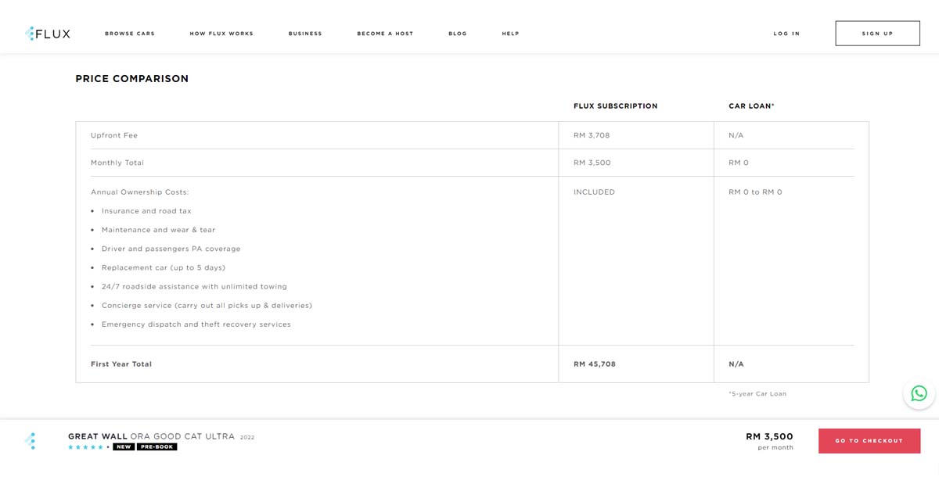The width and height of the screenshot is (939, 491).
Task: Click the blue star rating icons
Action: click(85, 447)
